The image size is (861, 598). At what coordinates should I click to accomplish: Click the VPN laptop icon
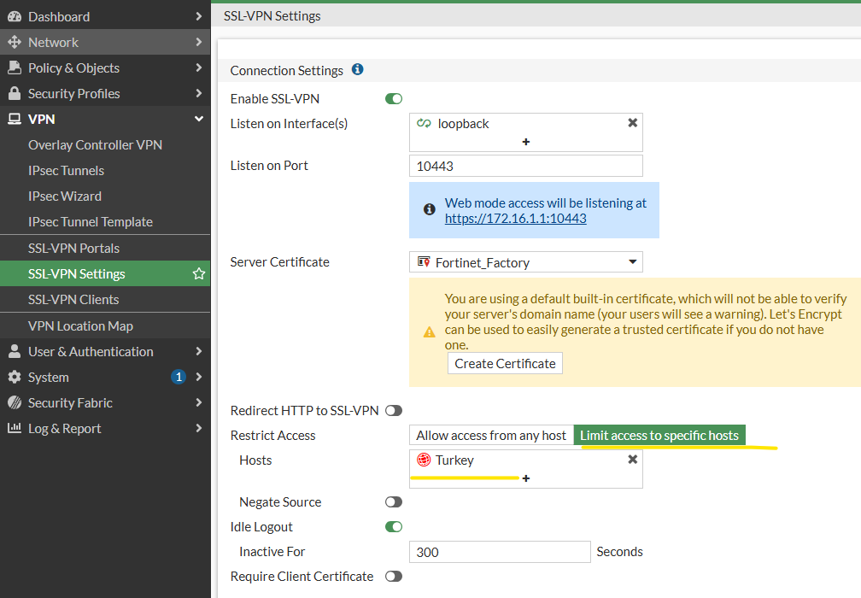coord(15,119)
